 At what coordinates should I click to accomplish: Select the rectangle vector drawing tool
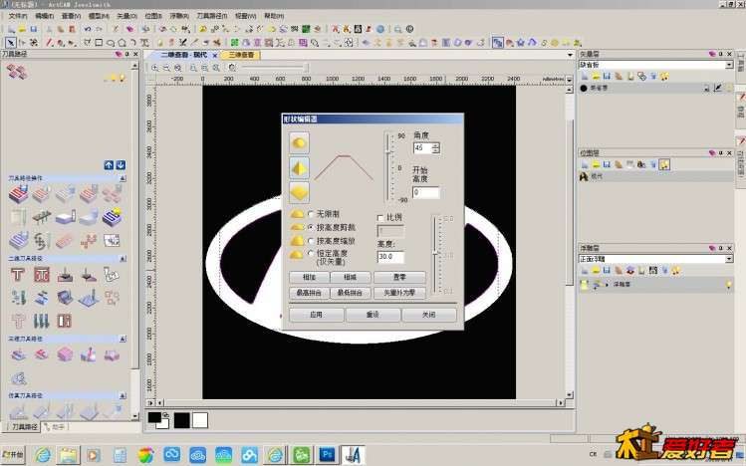99,43
